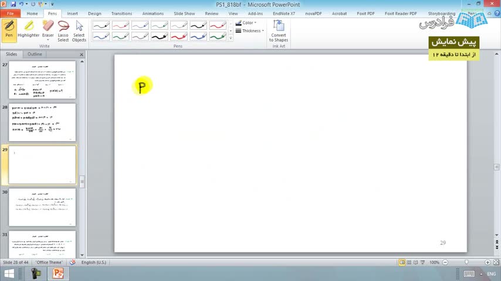This screenshot has height=281, width=501.
Task: Choose the Lasso Select tool
Action: coord(63,30)
